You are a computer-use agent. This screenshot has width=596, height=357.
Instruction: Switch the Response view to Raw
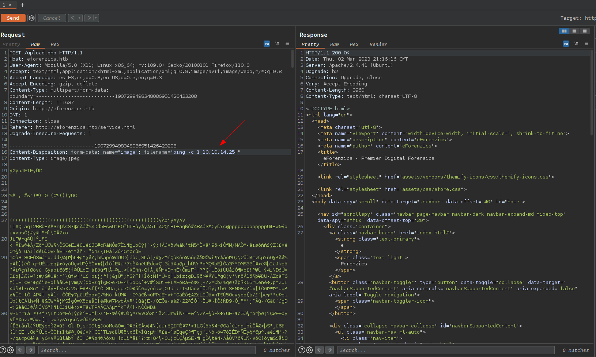[334, 44]
